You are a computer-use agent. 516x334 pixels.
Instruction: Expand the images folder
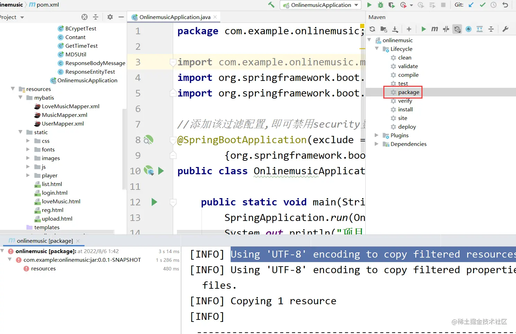click(x=28, y=158)
